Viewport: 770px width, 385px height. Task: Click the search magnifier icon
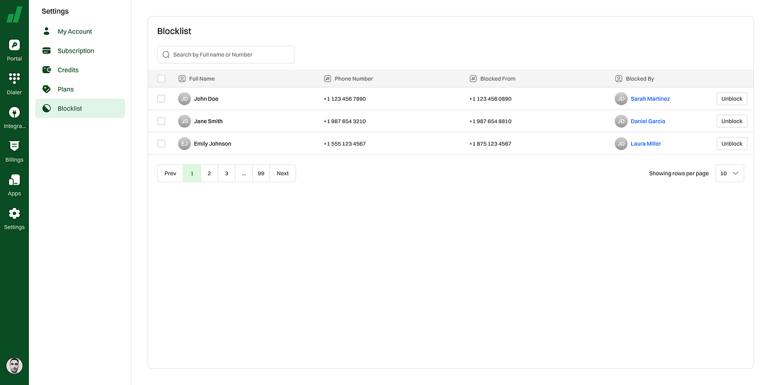[x=166, y=55]
